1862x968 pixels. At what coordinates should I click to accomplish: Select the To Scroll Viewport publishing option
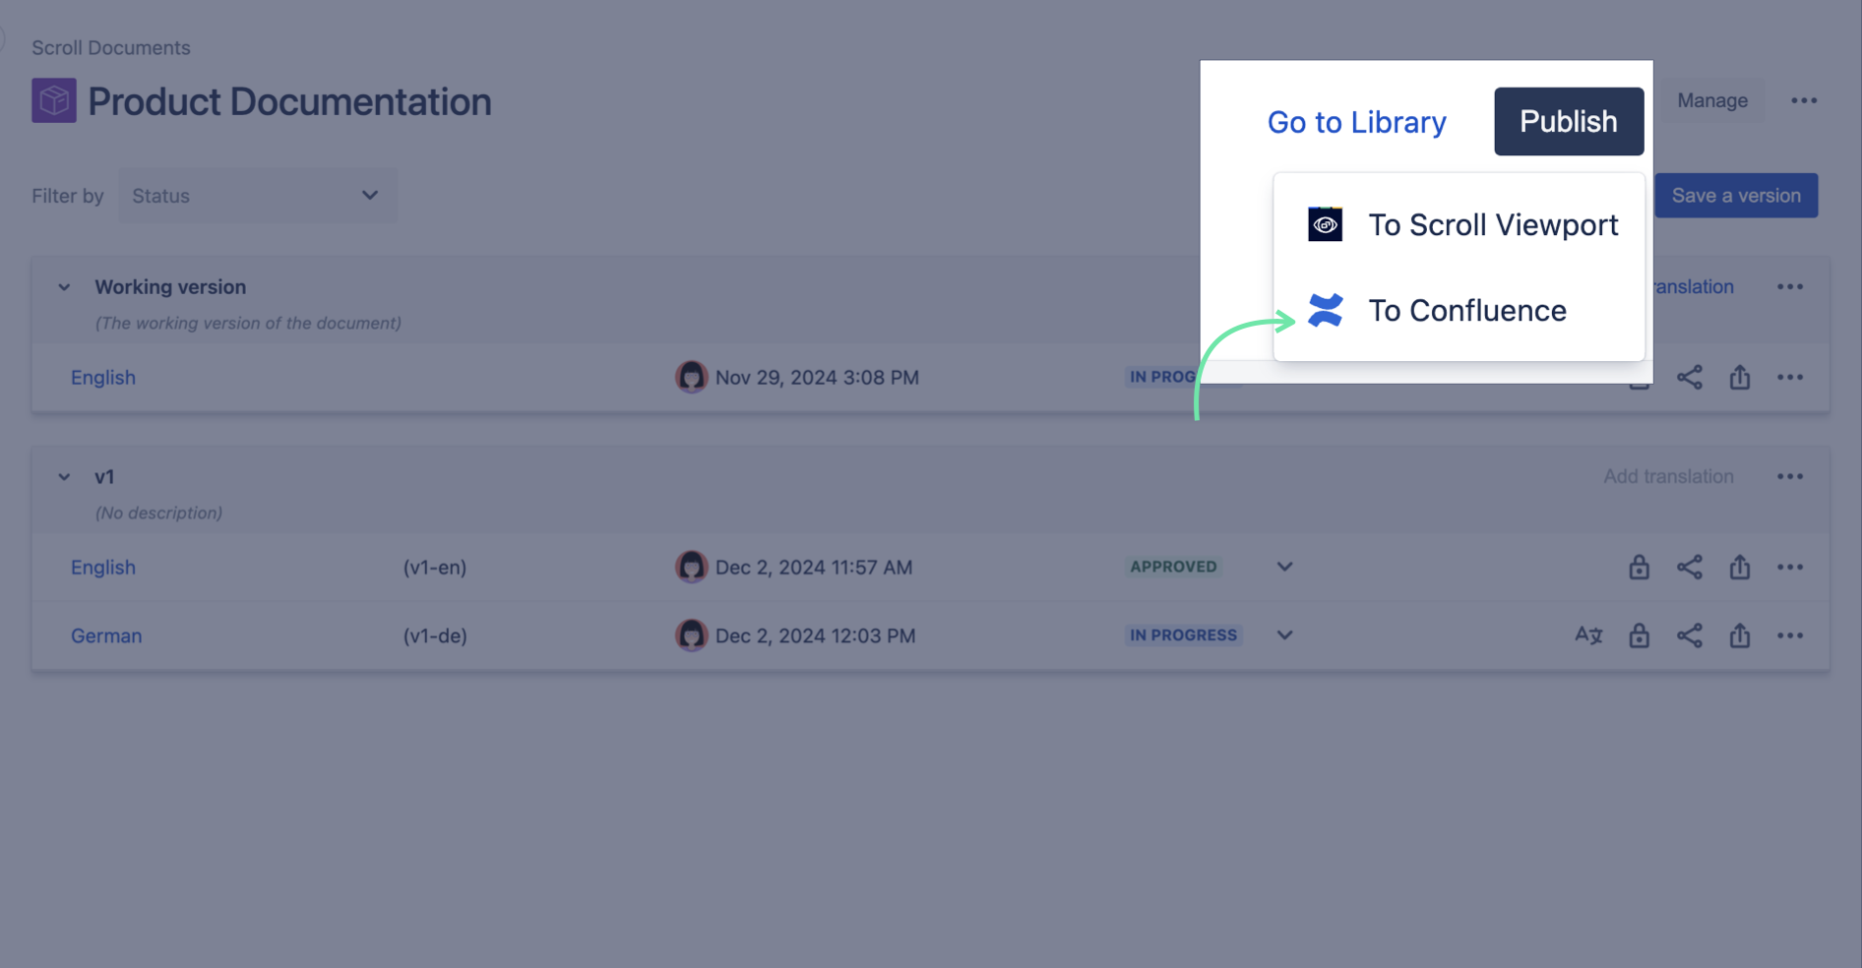point(1493,224)
